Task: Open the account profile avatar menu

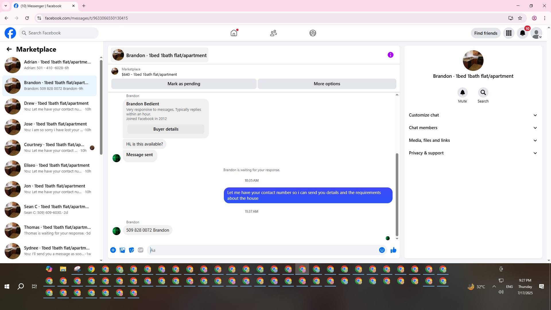Action: click(x=536, y=33)
